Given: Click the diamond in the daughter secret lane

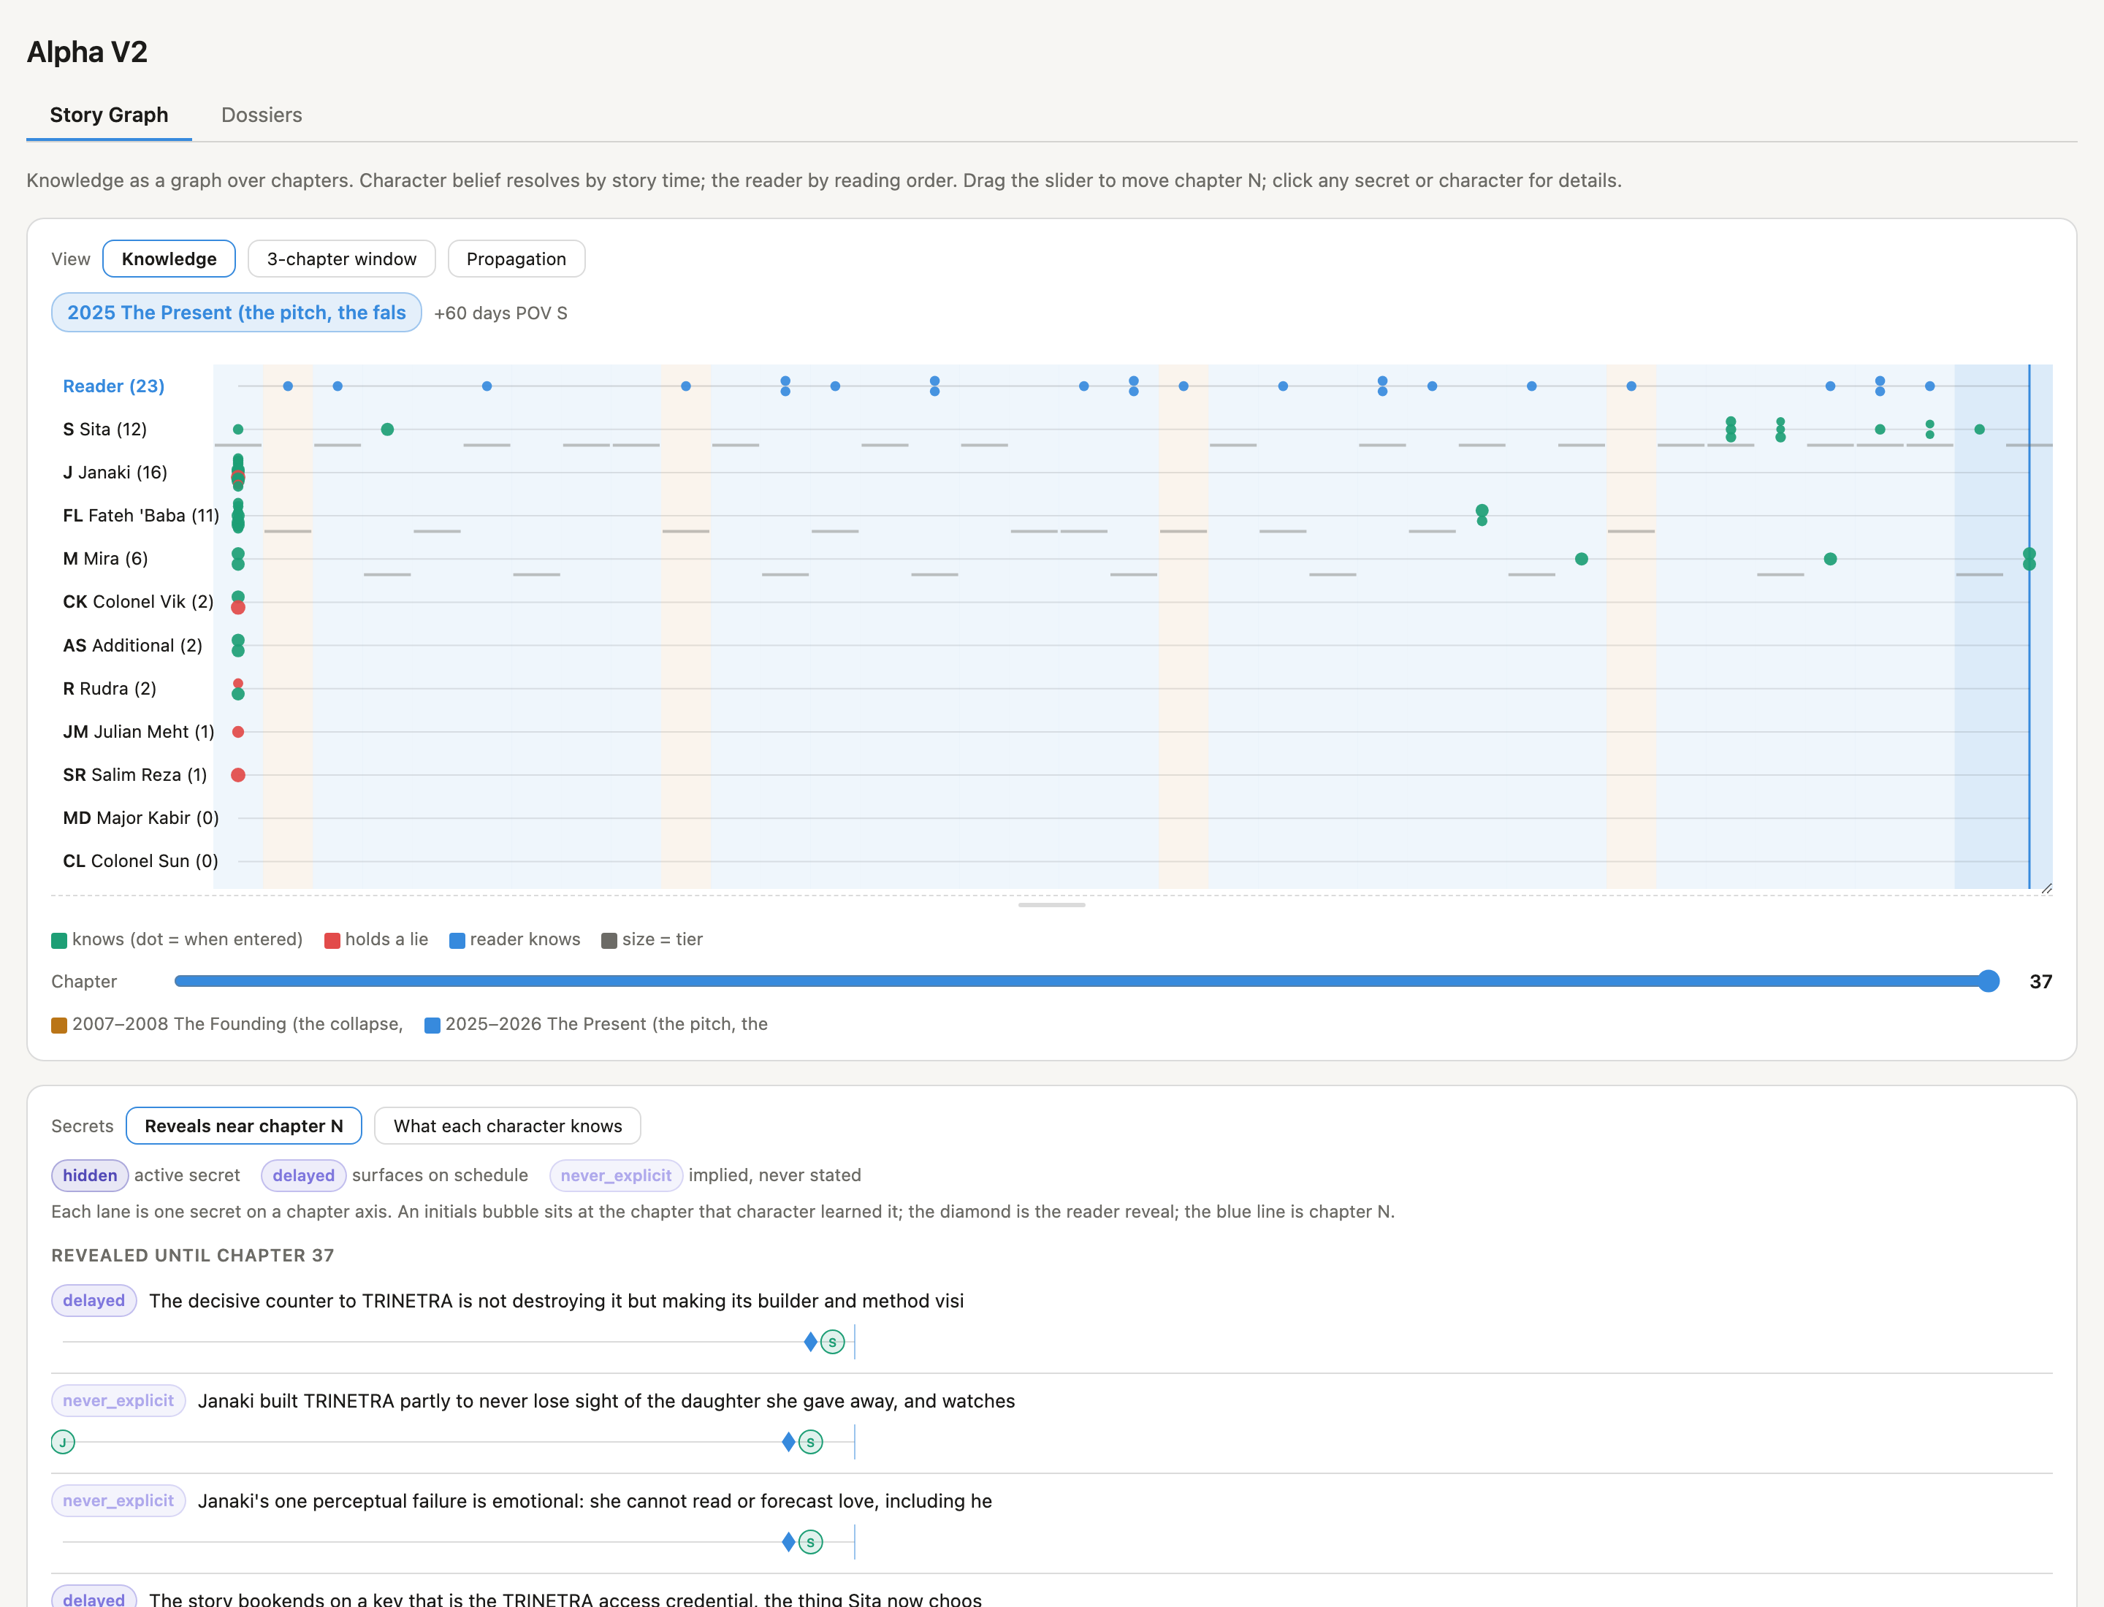Looking at the screenshot, I should (x=788, y=1443).
